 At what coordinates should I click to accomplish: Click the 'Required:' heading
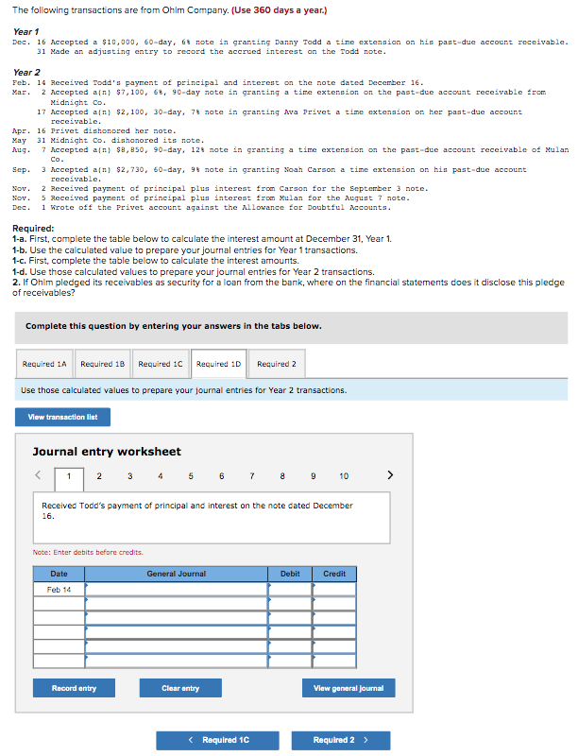33,228
